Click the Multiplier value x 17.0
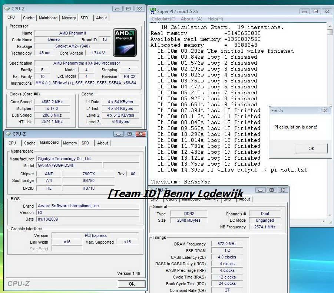 [x=52, y=108]
